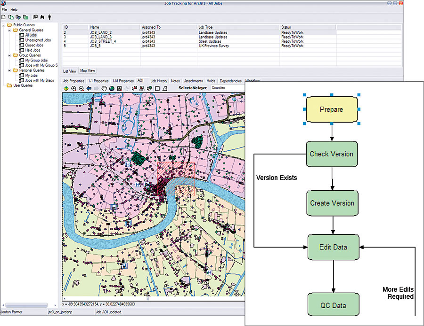424x326 pixels.
Task: Open the Help menu
Action: tap(14, 9)
